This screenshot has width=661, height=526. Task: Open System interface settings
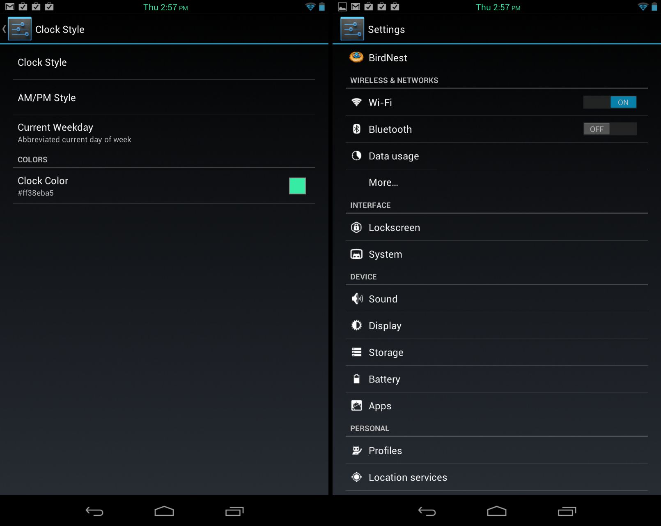click(x=497, y=254)
